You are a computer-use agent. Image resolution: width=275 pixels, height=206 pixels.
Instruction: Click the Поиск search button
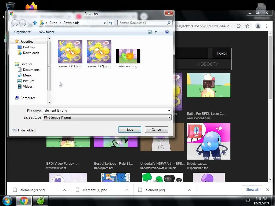pyautogui.click(x=222, y=53)
